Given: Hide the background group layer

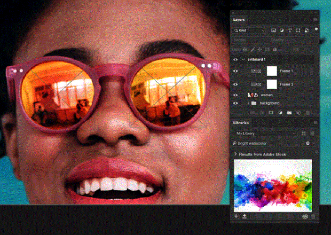Looking at the screenshot, I should pos(236,103).
